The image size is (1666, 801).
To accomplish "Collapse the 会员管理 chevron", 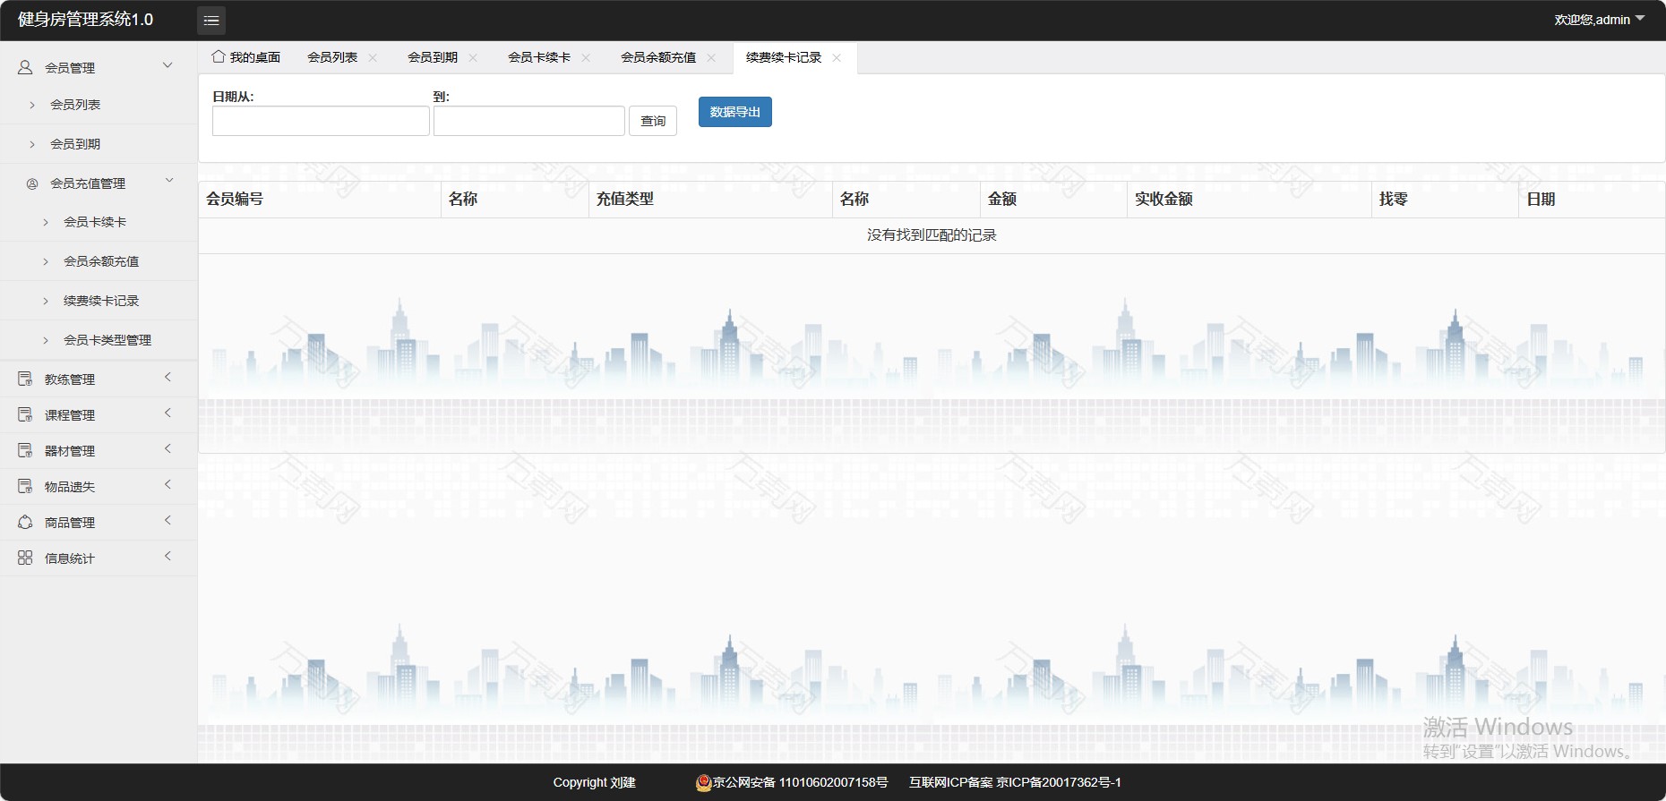I will click(167, 65).
